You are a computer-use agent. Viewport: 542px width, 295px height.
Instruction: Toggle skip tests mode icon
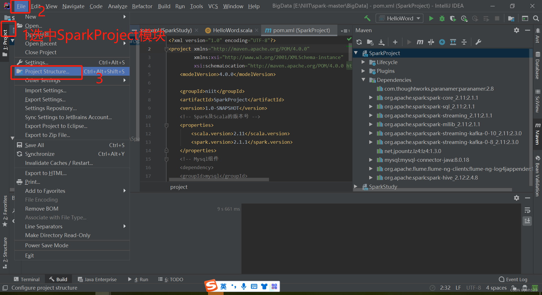click(x=442, y=42)
